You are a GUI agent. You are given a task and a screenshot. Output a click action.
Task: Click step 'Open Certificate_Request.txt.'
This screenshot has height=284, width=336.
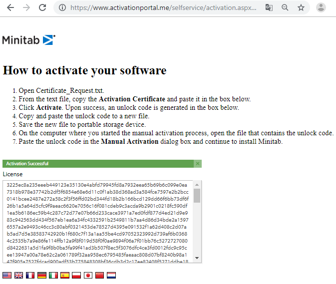point(61,91)
